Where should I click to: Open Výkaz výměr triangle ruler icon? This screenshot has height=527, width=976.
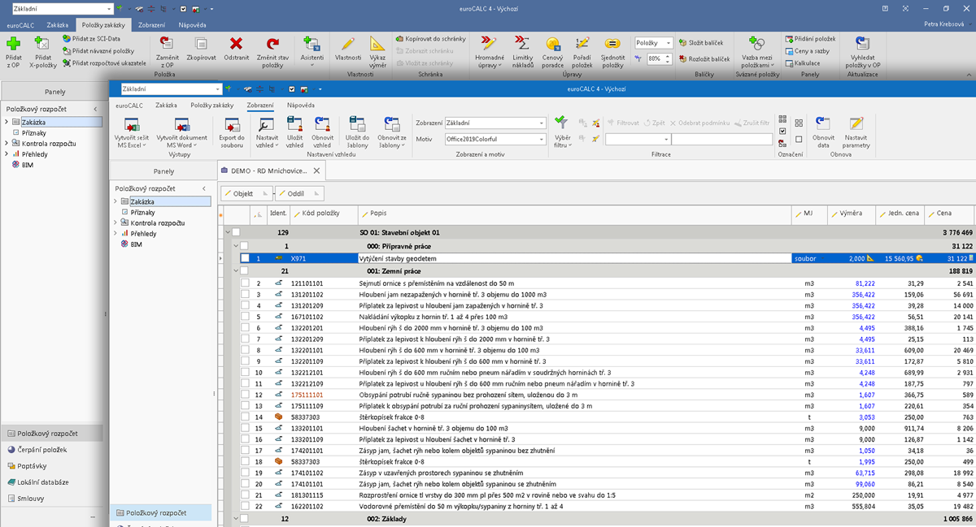(377, 45)
